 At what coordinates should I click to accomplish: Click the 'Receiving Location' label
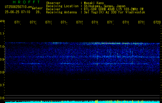62,6
